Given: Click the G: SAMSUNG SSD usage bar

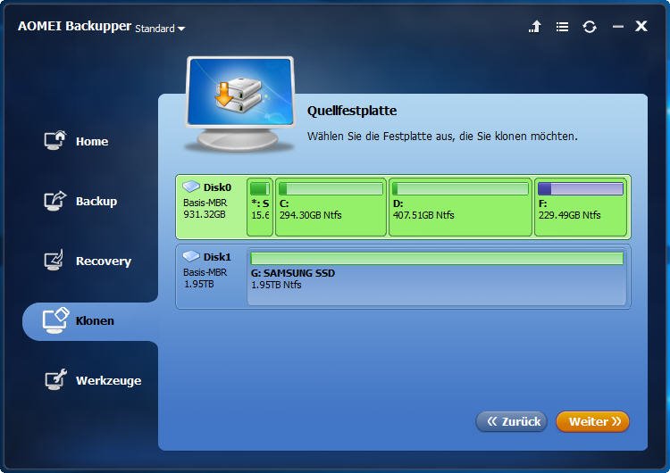Looking at the screenshot, I should coord(437,258).
